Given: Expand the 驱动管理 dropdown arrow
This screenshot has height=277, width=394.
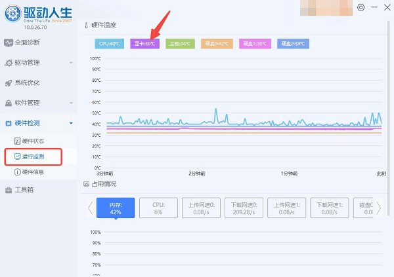Looking at the screenshot, I should pos(71,63).
